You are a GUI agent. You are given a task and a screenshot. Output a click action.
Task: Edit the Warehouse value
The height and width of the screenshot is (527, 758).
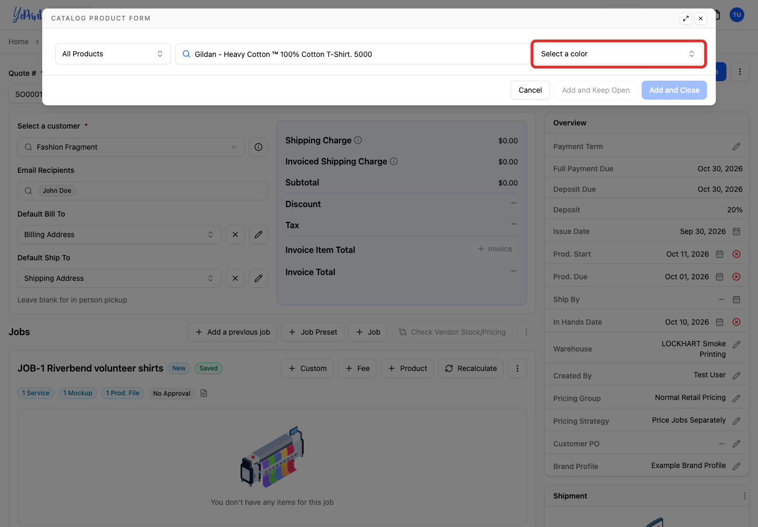pos(736,345)
